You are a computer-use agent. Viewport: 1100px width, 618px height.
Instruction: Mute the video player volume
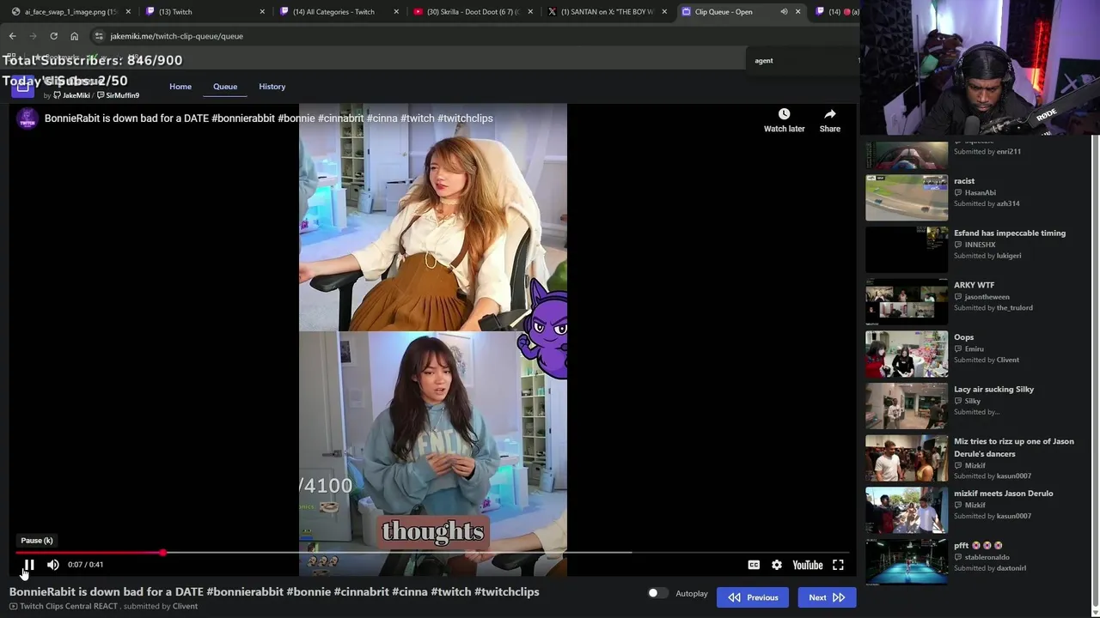click(x=53, y=565)
